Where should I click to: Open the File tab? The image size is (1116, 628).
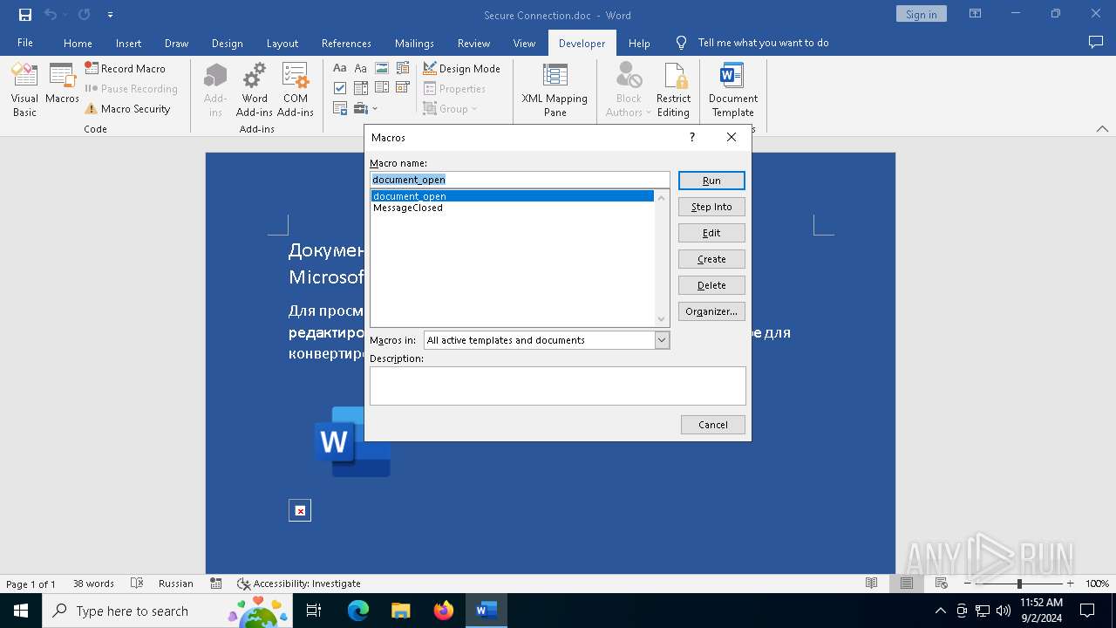(x=25, y=43)
